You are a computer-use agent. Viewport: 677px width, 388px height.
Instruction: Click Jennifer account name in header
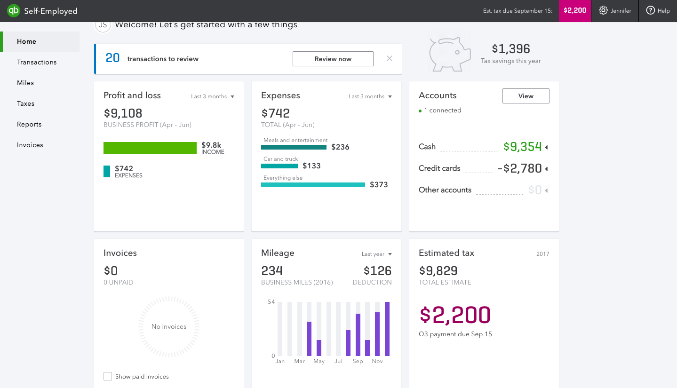click(621, 11)
